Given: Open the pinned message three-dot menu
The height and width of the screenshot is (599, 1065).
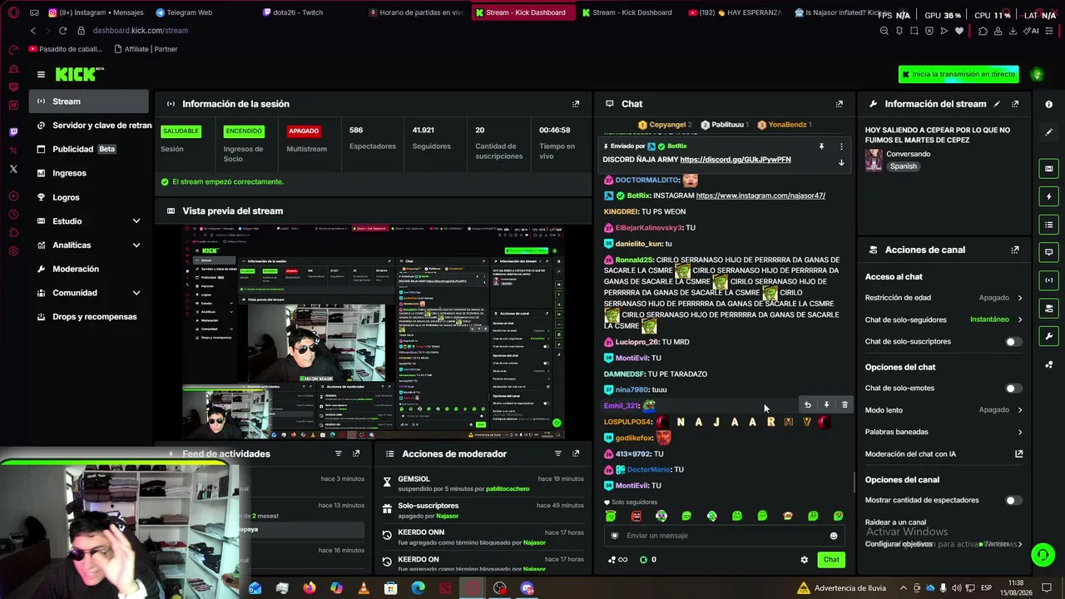Looking at the screenshot, I should pyautogui.click(x=841, y=146).
